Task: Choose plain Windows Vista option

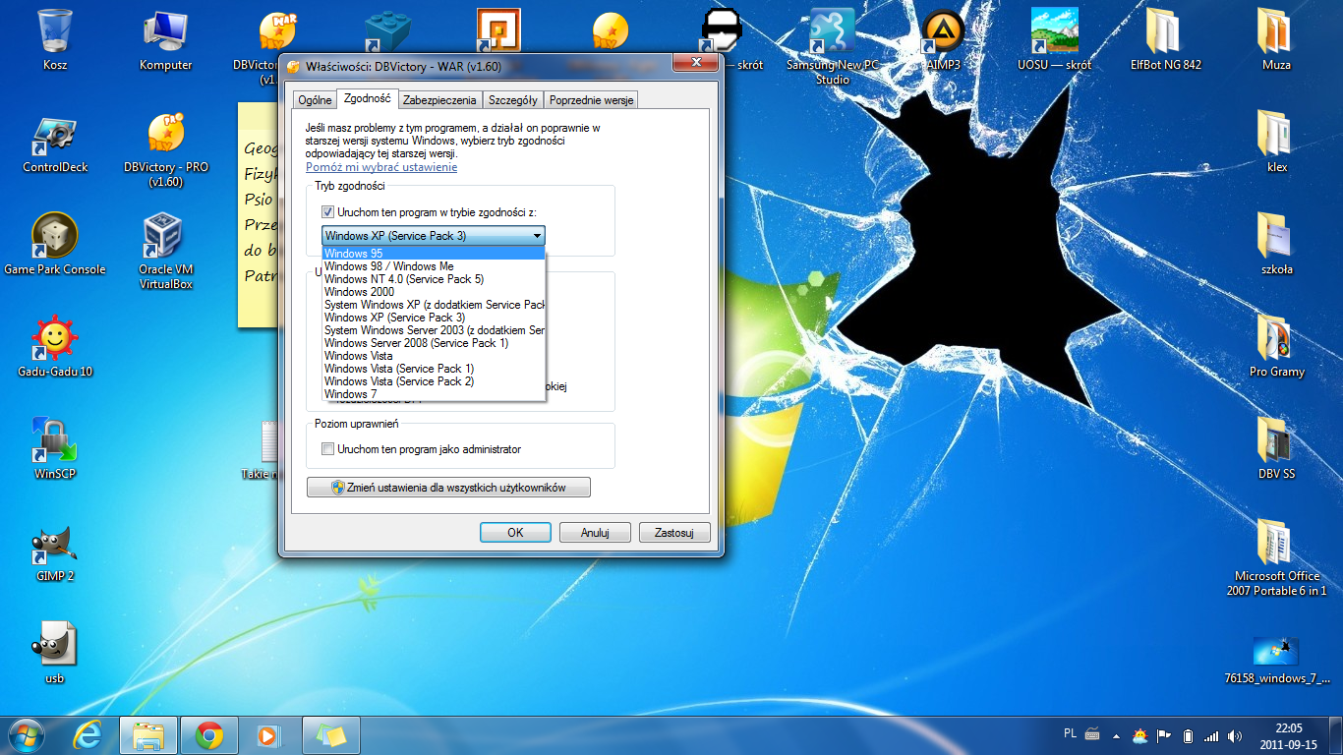Action: point(434,356)
